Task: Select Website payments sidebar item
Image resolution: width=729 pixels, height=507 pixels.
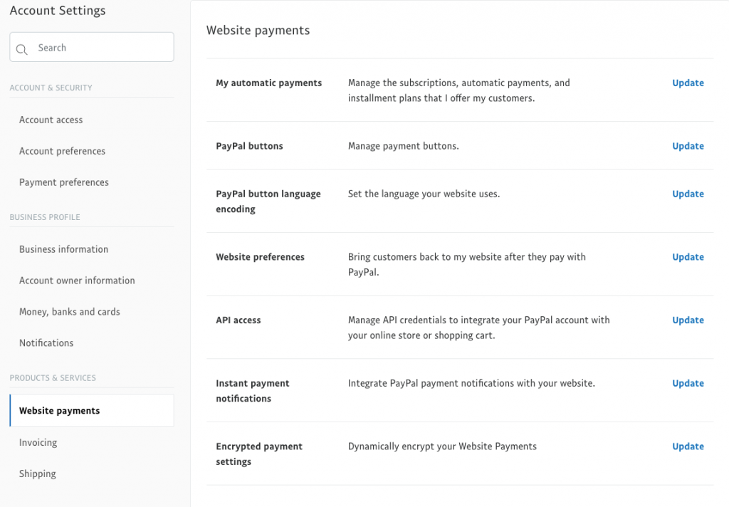Action: [x=92, y=410]
